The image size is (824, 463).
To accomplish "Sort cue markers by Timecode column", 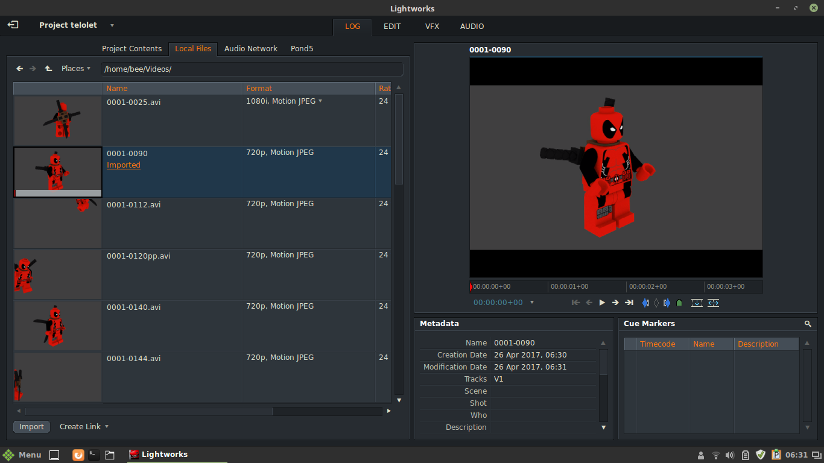I will 662,344.
